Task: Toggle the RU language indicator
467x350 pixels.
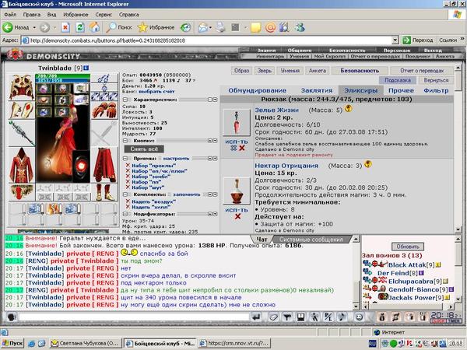Action: [373, 343]
